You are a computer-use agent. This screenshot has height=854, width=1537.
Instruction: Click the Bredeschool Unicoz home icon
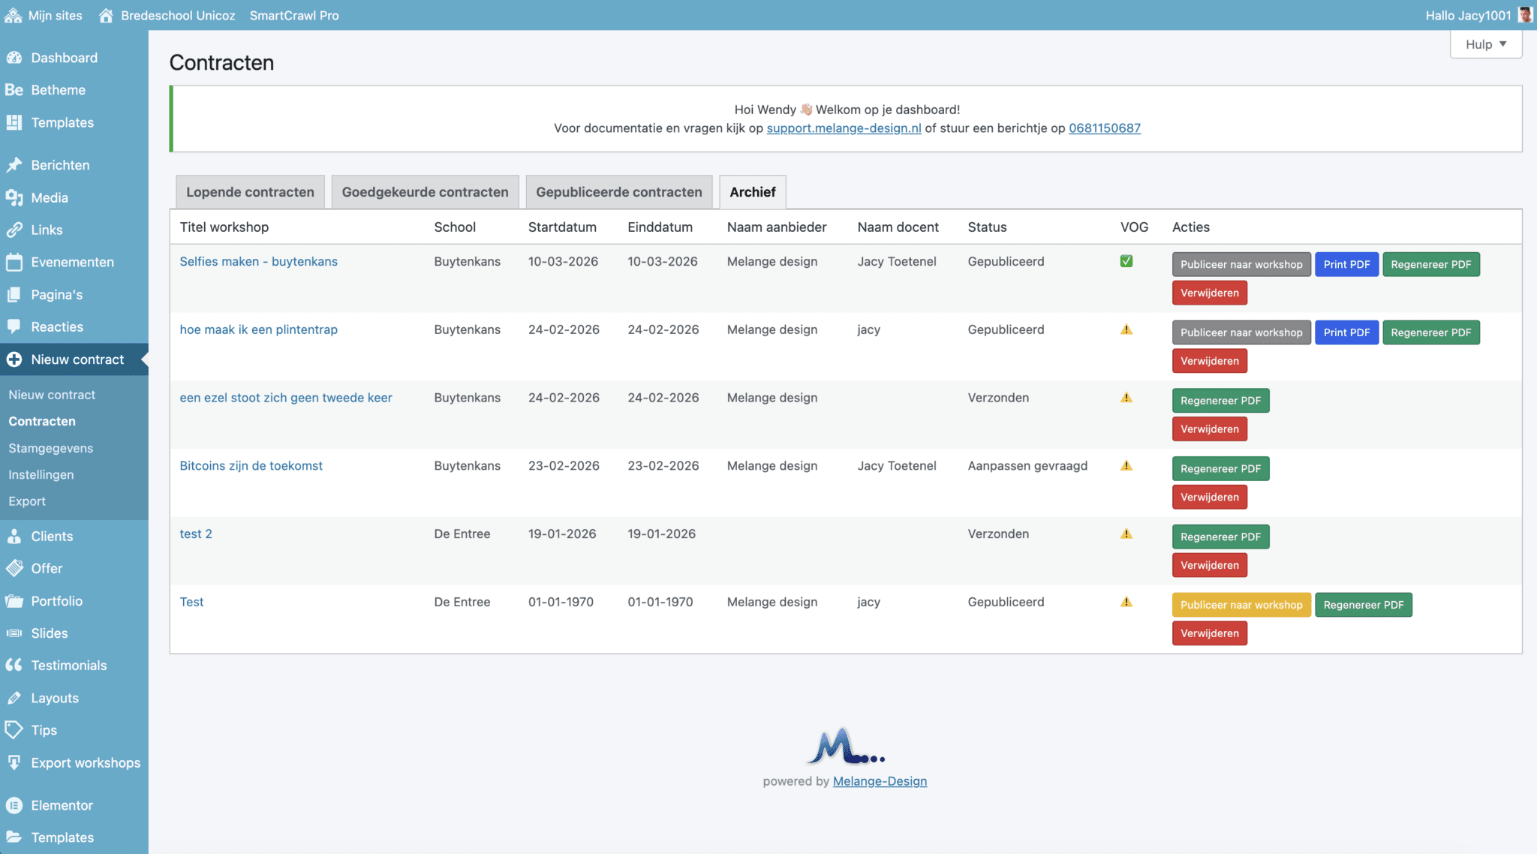click(x=106, y=15)
